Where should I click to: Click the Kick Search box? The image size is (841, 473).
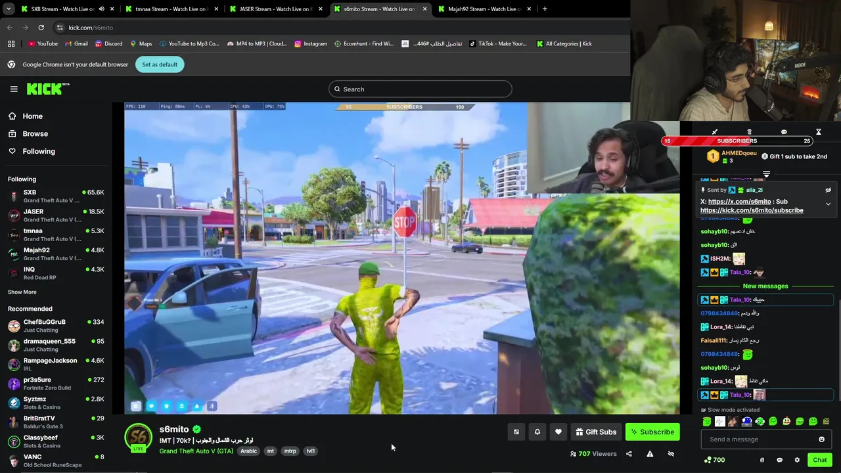pyautogui.click(x=420, y=89)
